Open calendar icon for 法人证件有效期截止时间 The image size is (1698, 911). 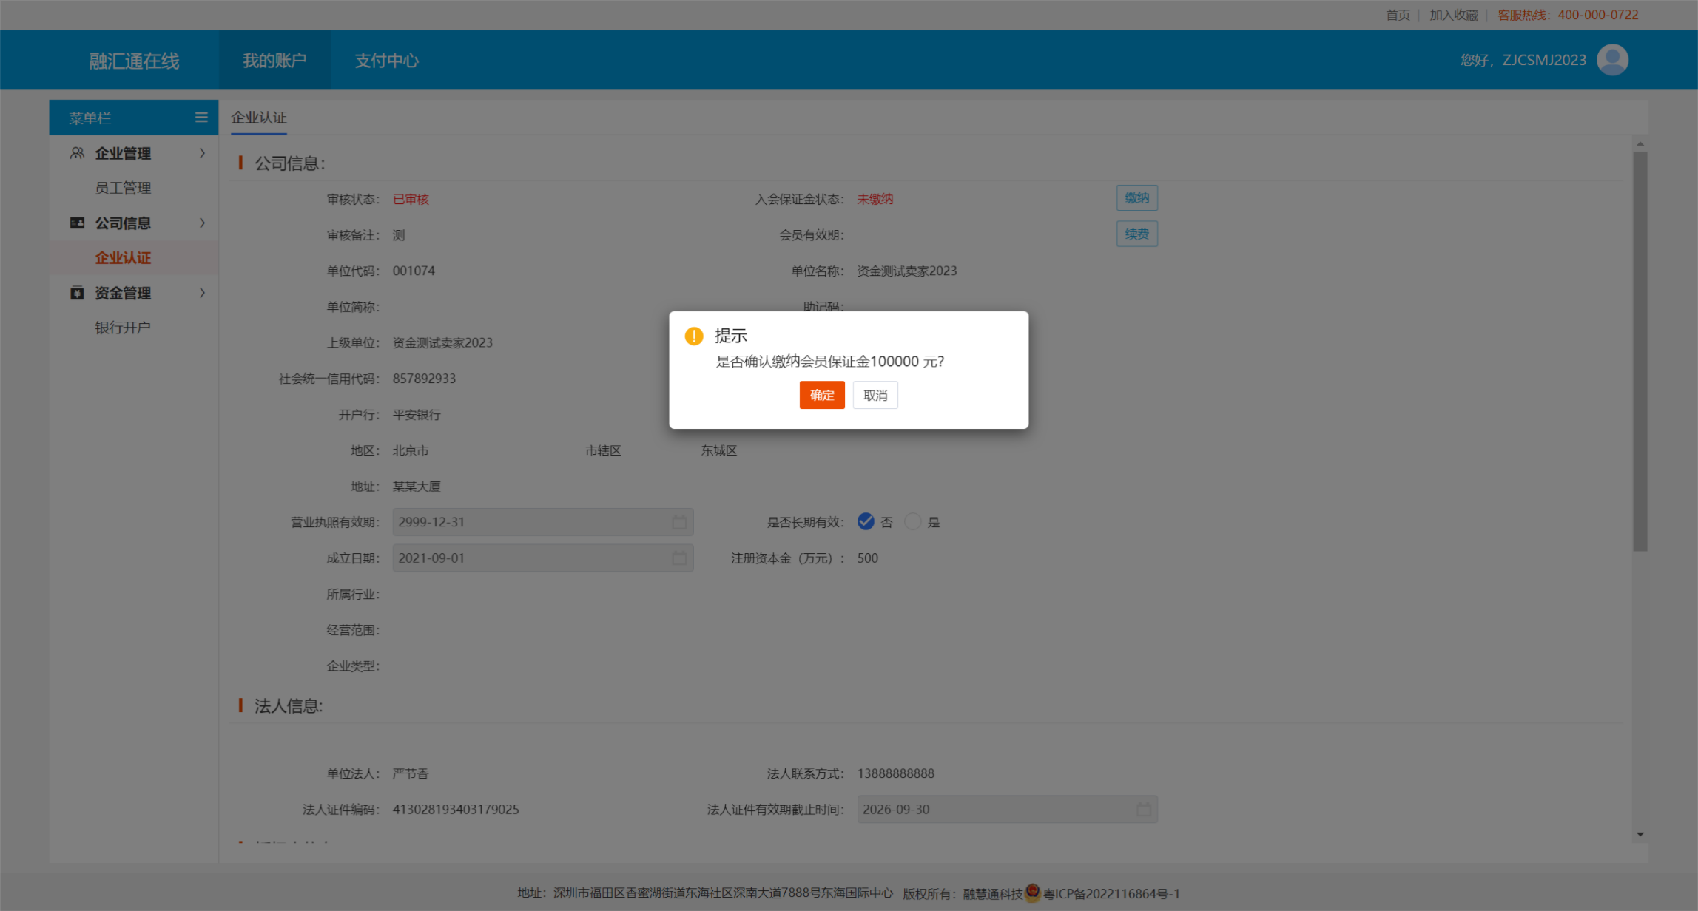[1143, 810]
